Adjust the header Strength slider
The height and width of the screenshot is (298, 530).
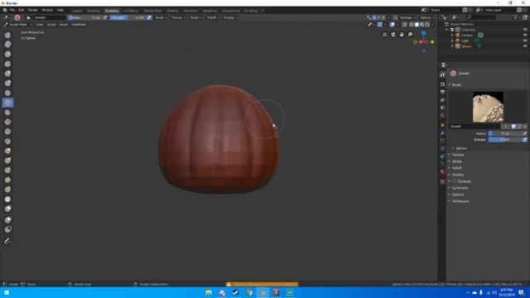tap(128, 17)
